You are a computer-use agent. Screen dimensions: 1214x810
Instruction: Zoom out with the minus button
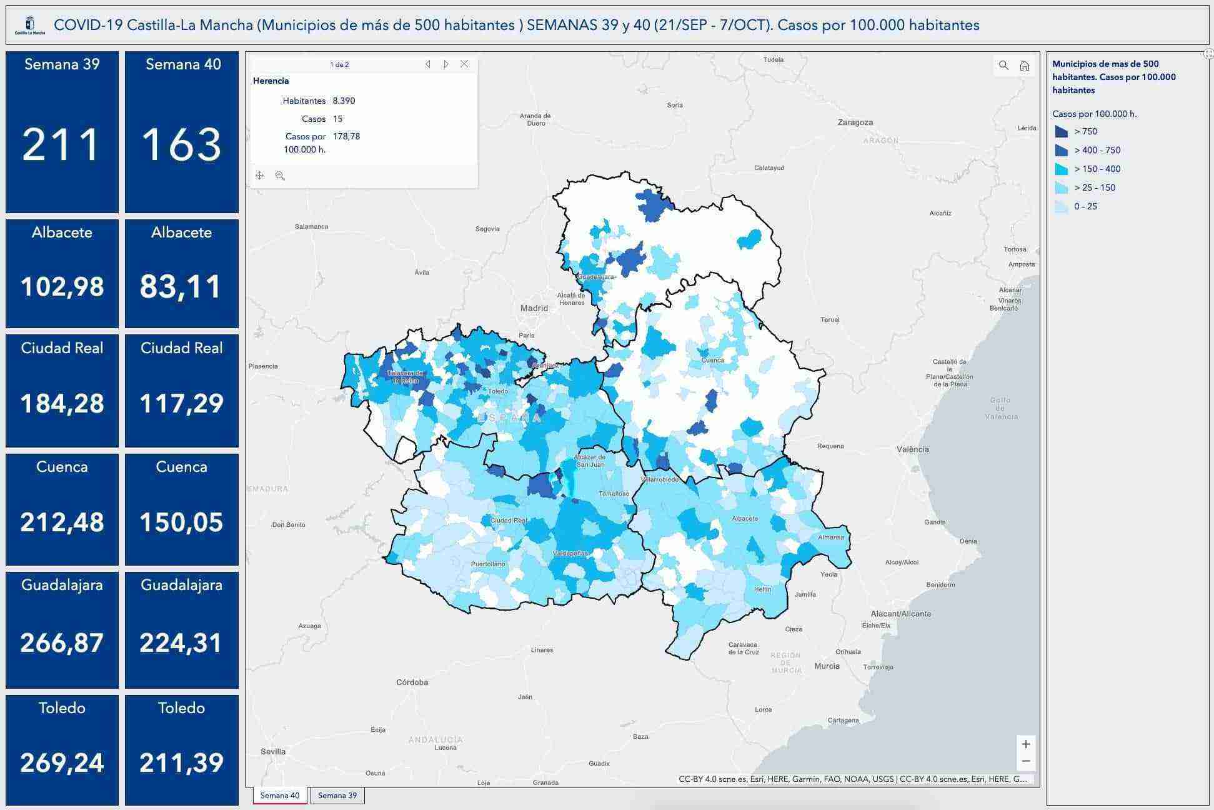click(x=1026, y=761)
